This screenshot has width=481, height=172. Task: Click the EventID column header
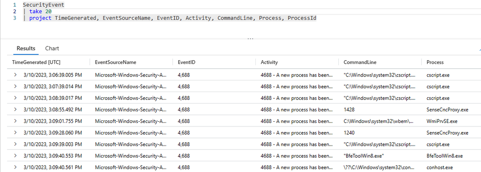click(x=187, y=62)
